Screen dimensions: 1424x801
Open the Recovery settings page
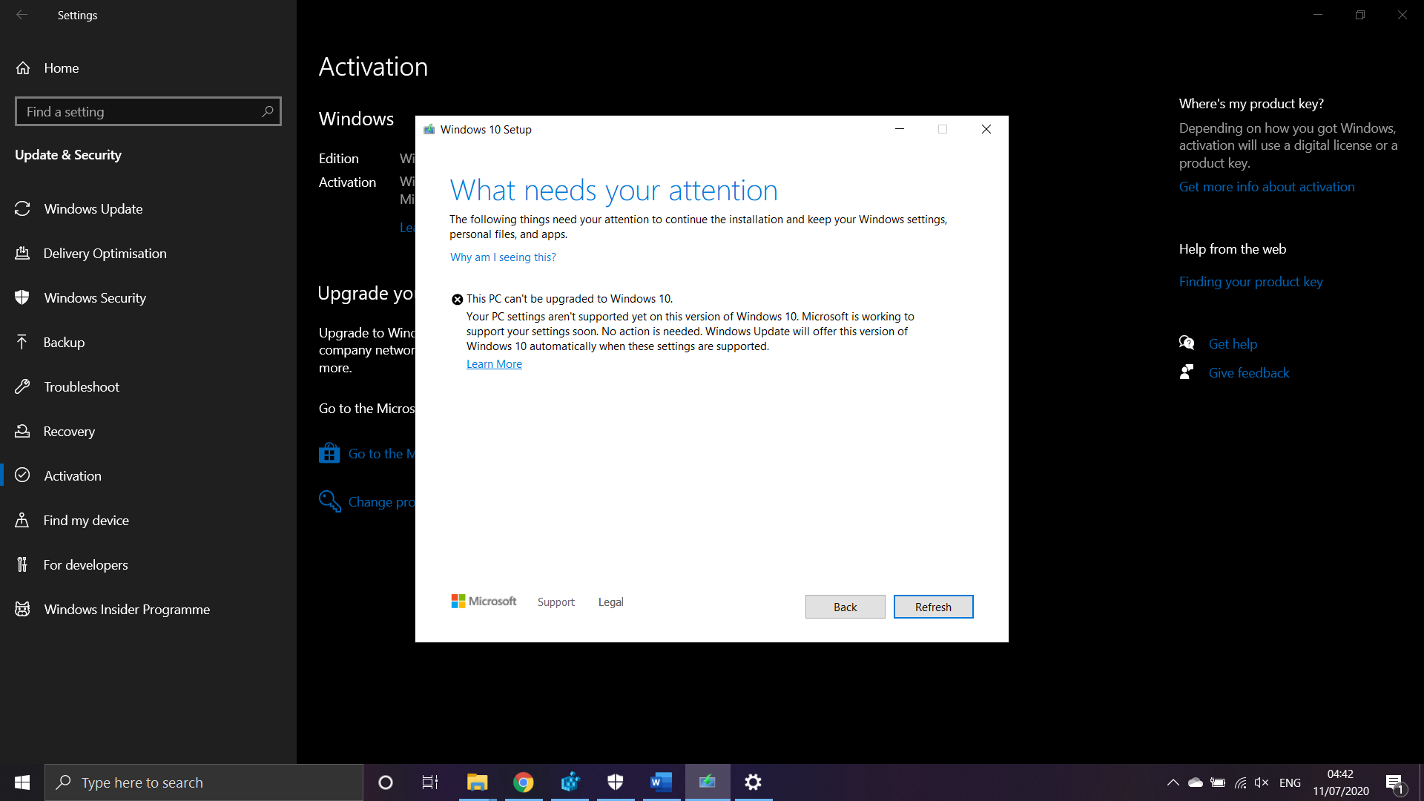point(69,431)
